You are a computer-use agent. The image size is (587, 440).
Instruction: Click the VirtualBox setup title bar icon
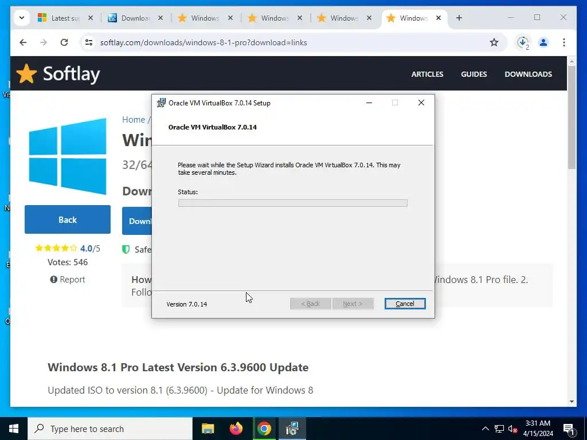(161, 103)
